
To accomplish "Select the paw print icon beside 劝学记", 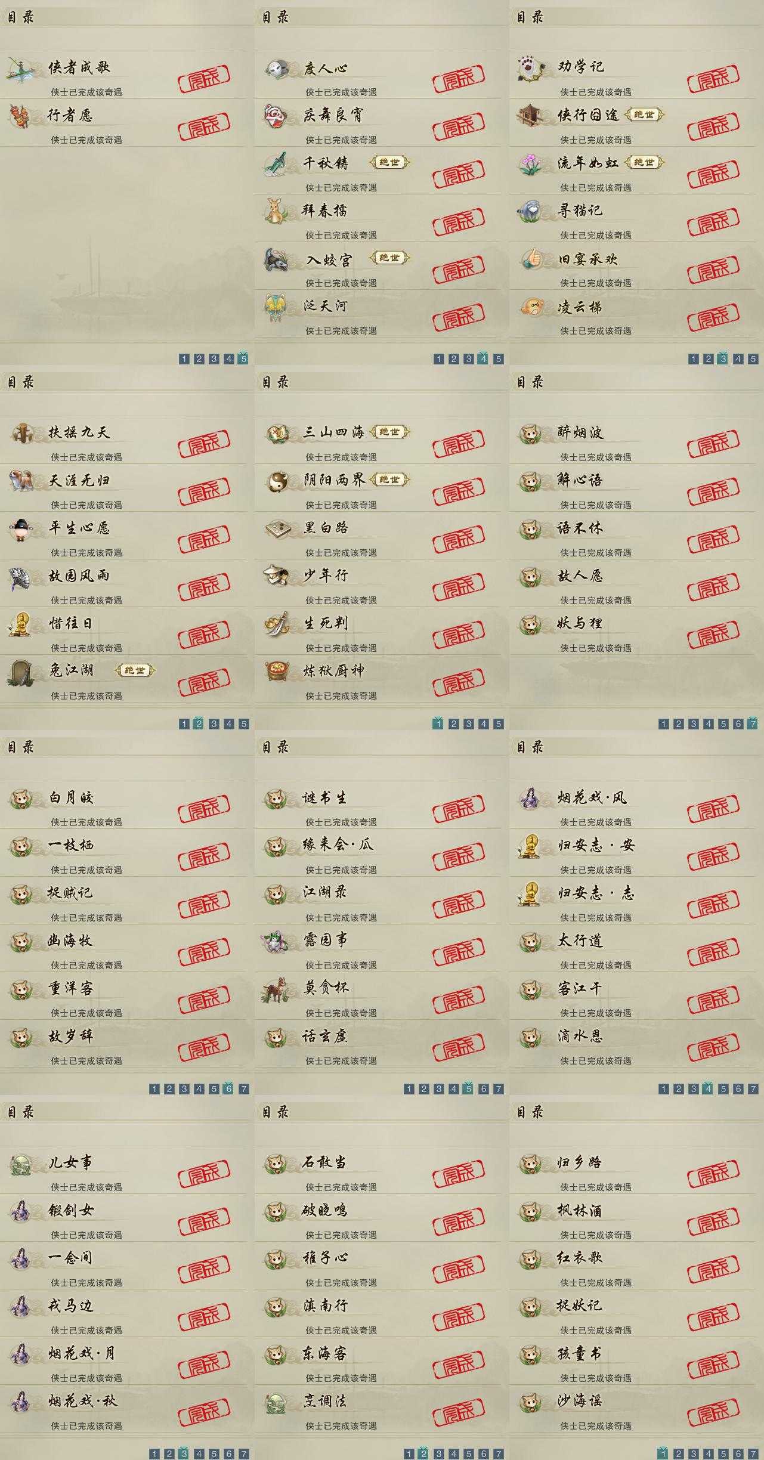I will coord(531,69).
